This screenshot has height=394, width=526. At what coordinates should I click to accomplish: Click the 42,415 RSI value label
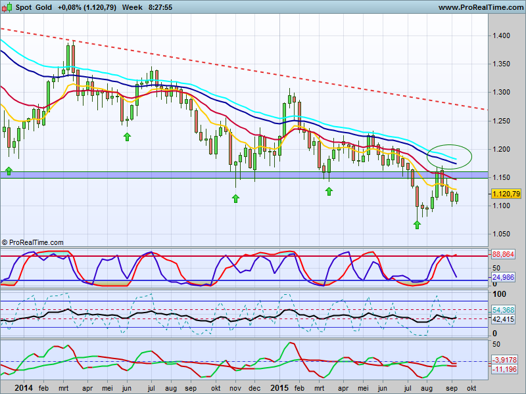[x=503, y=319]
